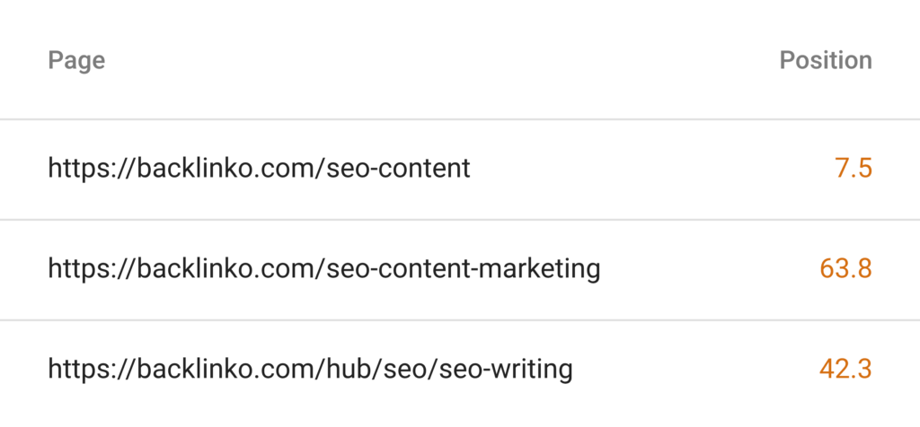Sort the table by Page column header

76,61
